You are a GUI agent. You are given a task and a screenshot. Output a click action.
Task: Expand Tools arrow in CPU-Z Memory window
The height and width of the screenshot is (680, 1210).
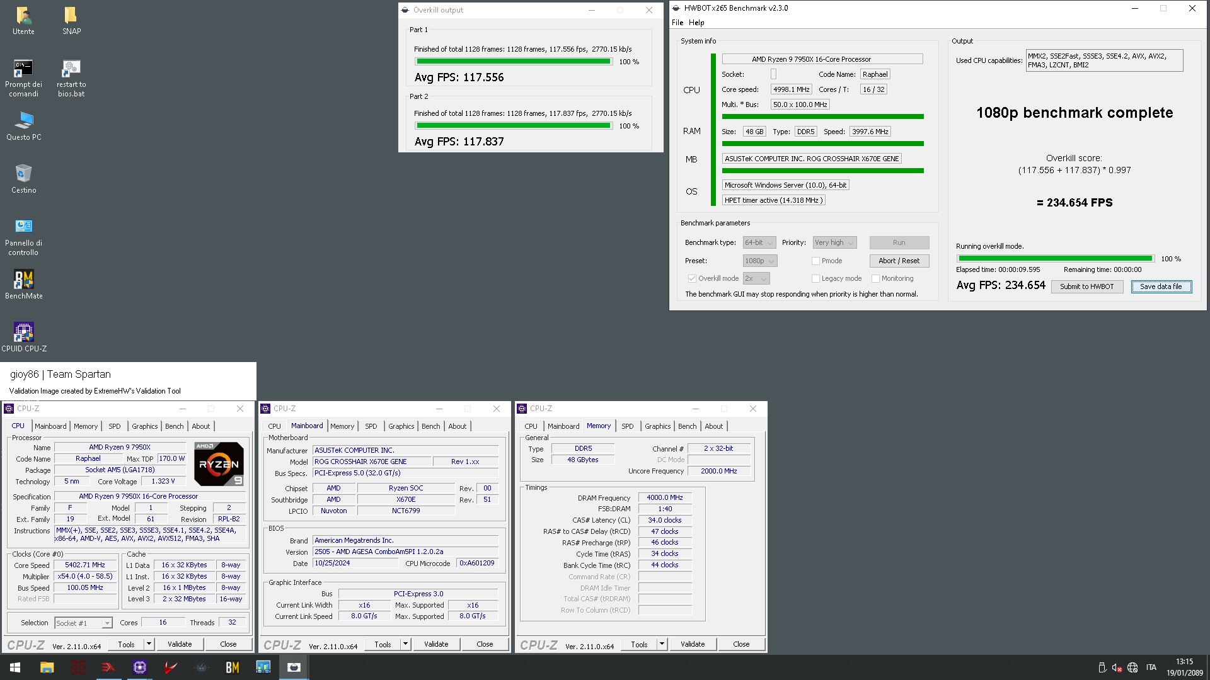pos(662,644)
